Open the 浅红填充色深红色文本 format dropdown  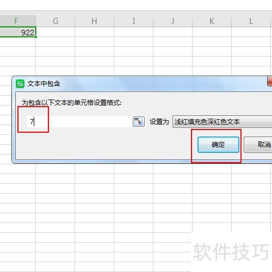[x=222, y=121]
